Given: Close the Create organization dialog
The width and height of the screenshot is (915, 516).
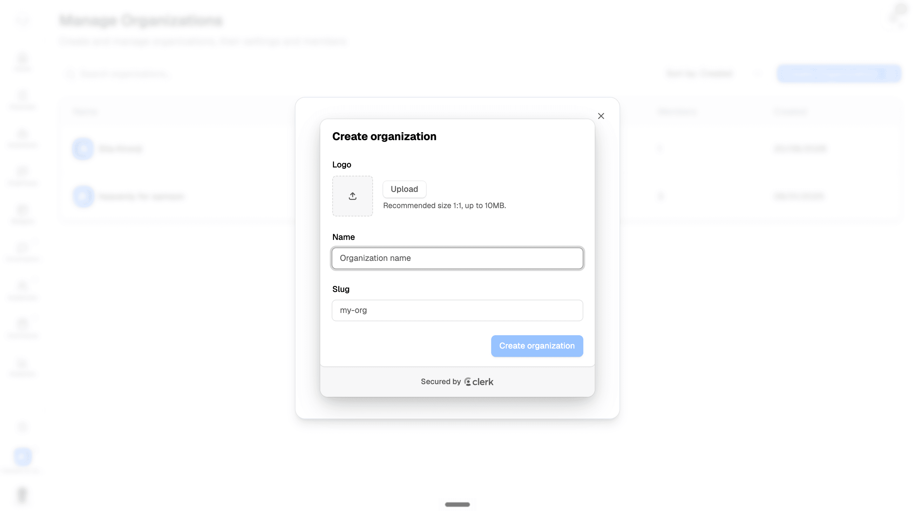Looking at the screenshot, I should [601, 116].
